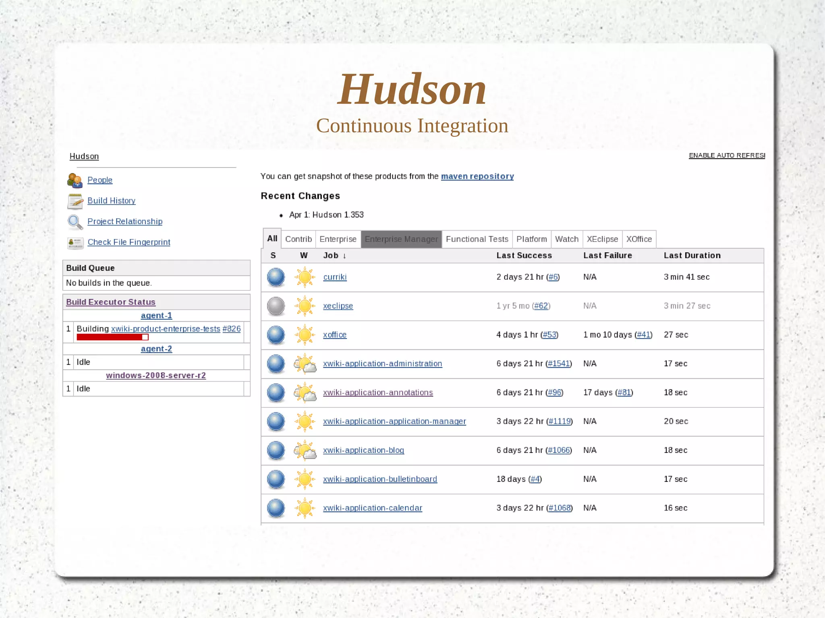Click the Check File Fingerprint icon

75,243
